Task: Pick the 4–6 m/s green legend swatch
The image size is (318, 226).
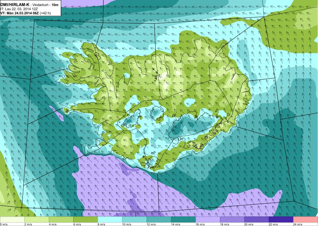Action: click(61, 220)
